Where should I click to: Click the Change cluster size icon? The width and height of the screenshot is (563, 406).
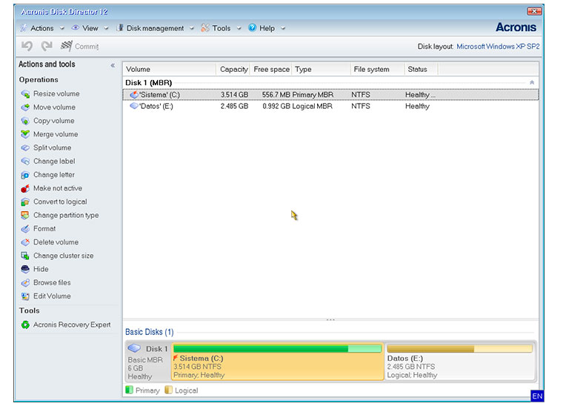pyautogui.click(x=25, y=256)
